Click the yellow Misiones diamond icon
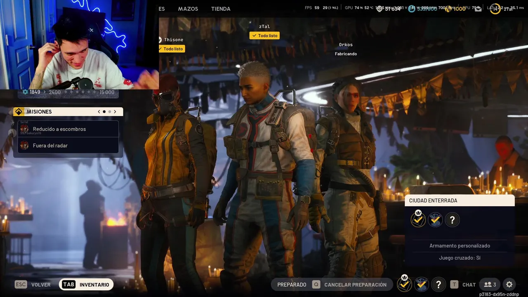This screenshot has height=297, width=528. pos(19,112)
